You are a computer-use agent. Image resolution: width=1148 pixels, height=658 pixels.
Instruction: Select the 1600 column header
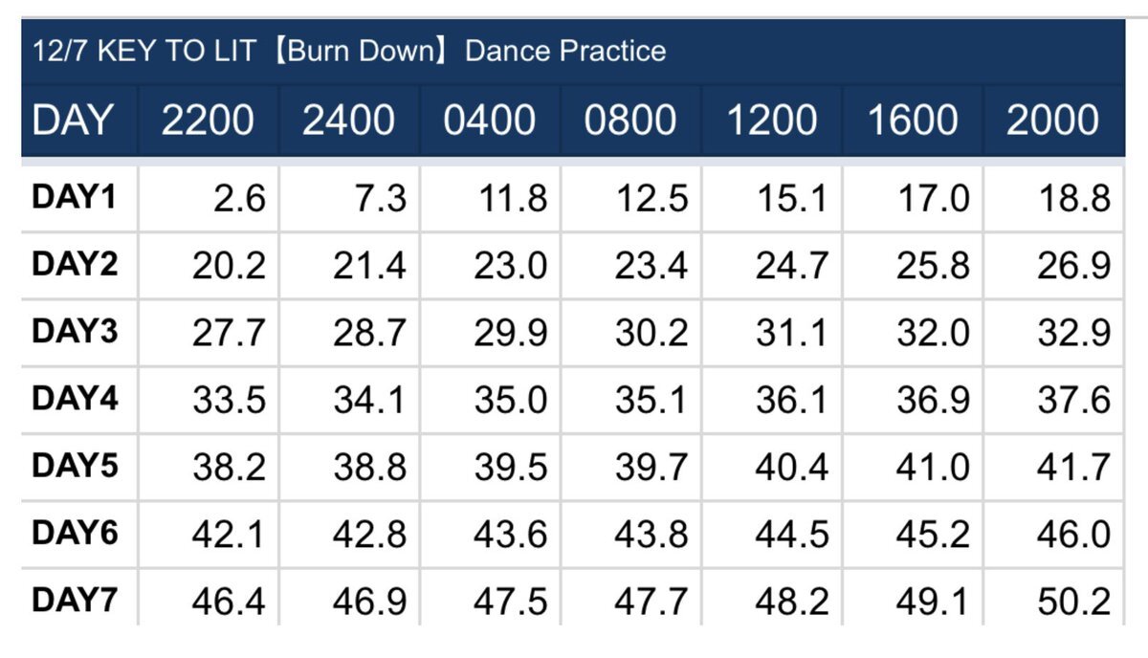pyautogui.click(x=913, y=121)
